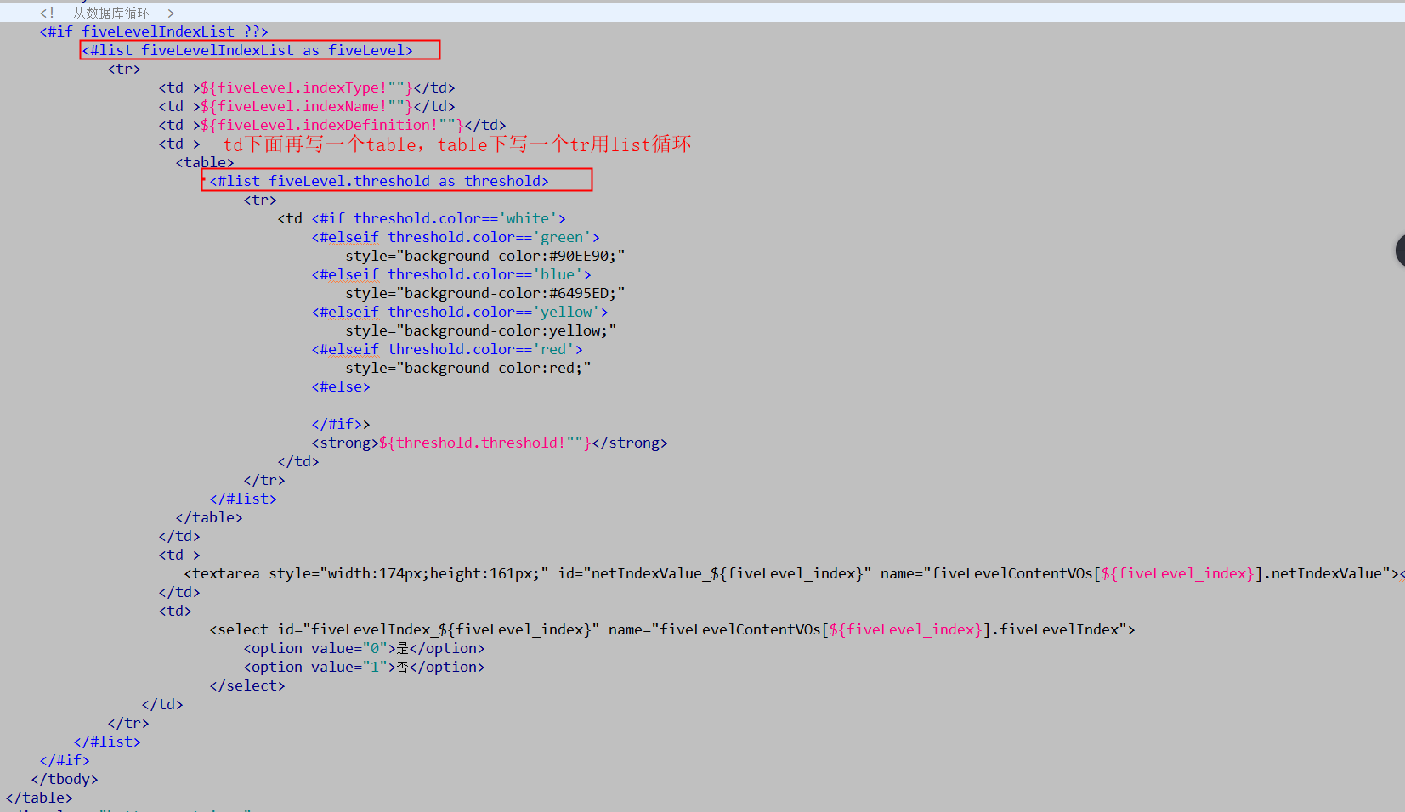Select the ${fiveLevel.indexDefinition!""} expression

pyautogui.click(x=332, y=125)
